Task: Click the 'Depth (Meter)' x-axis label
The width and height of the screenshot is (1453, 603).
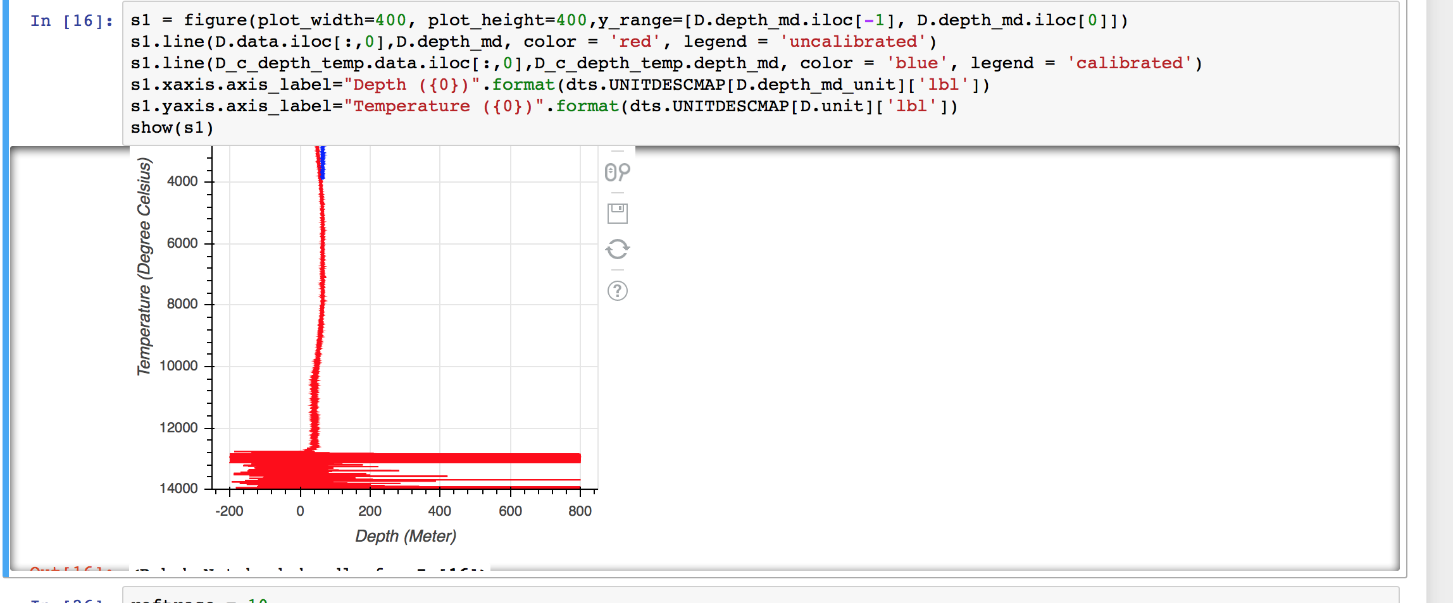Action: (405, 536)
